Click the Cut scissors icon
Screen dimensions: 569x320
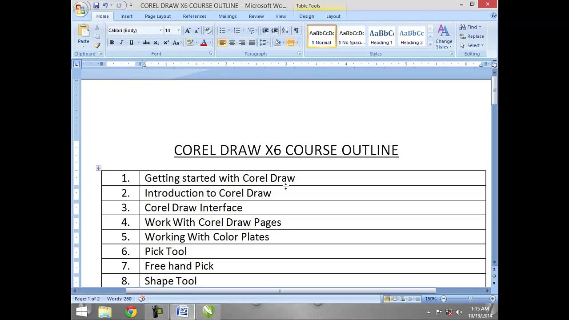point(97,28)
